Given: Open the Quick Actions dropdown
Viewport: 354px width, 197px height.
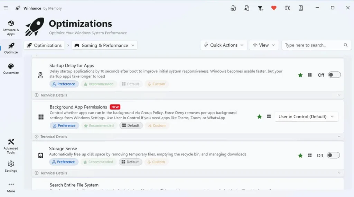Looking at the screenshot, I should 224,45.
